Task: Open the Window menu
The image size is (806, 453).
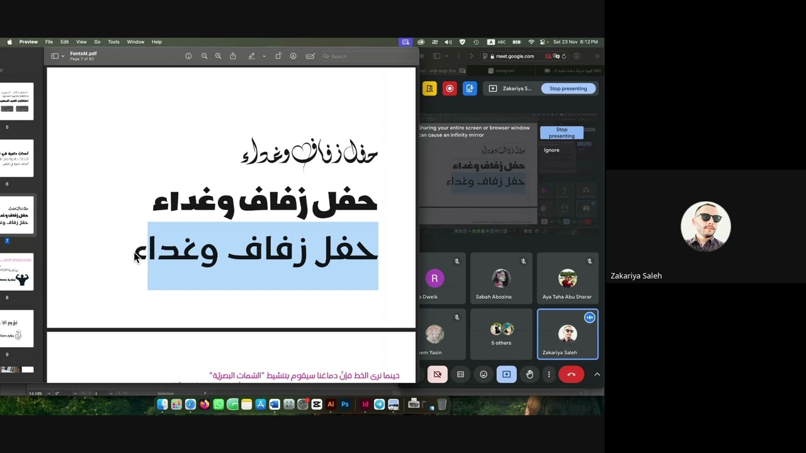Action: [135, 42]
